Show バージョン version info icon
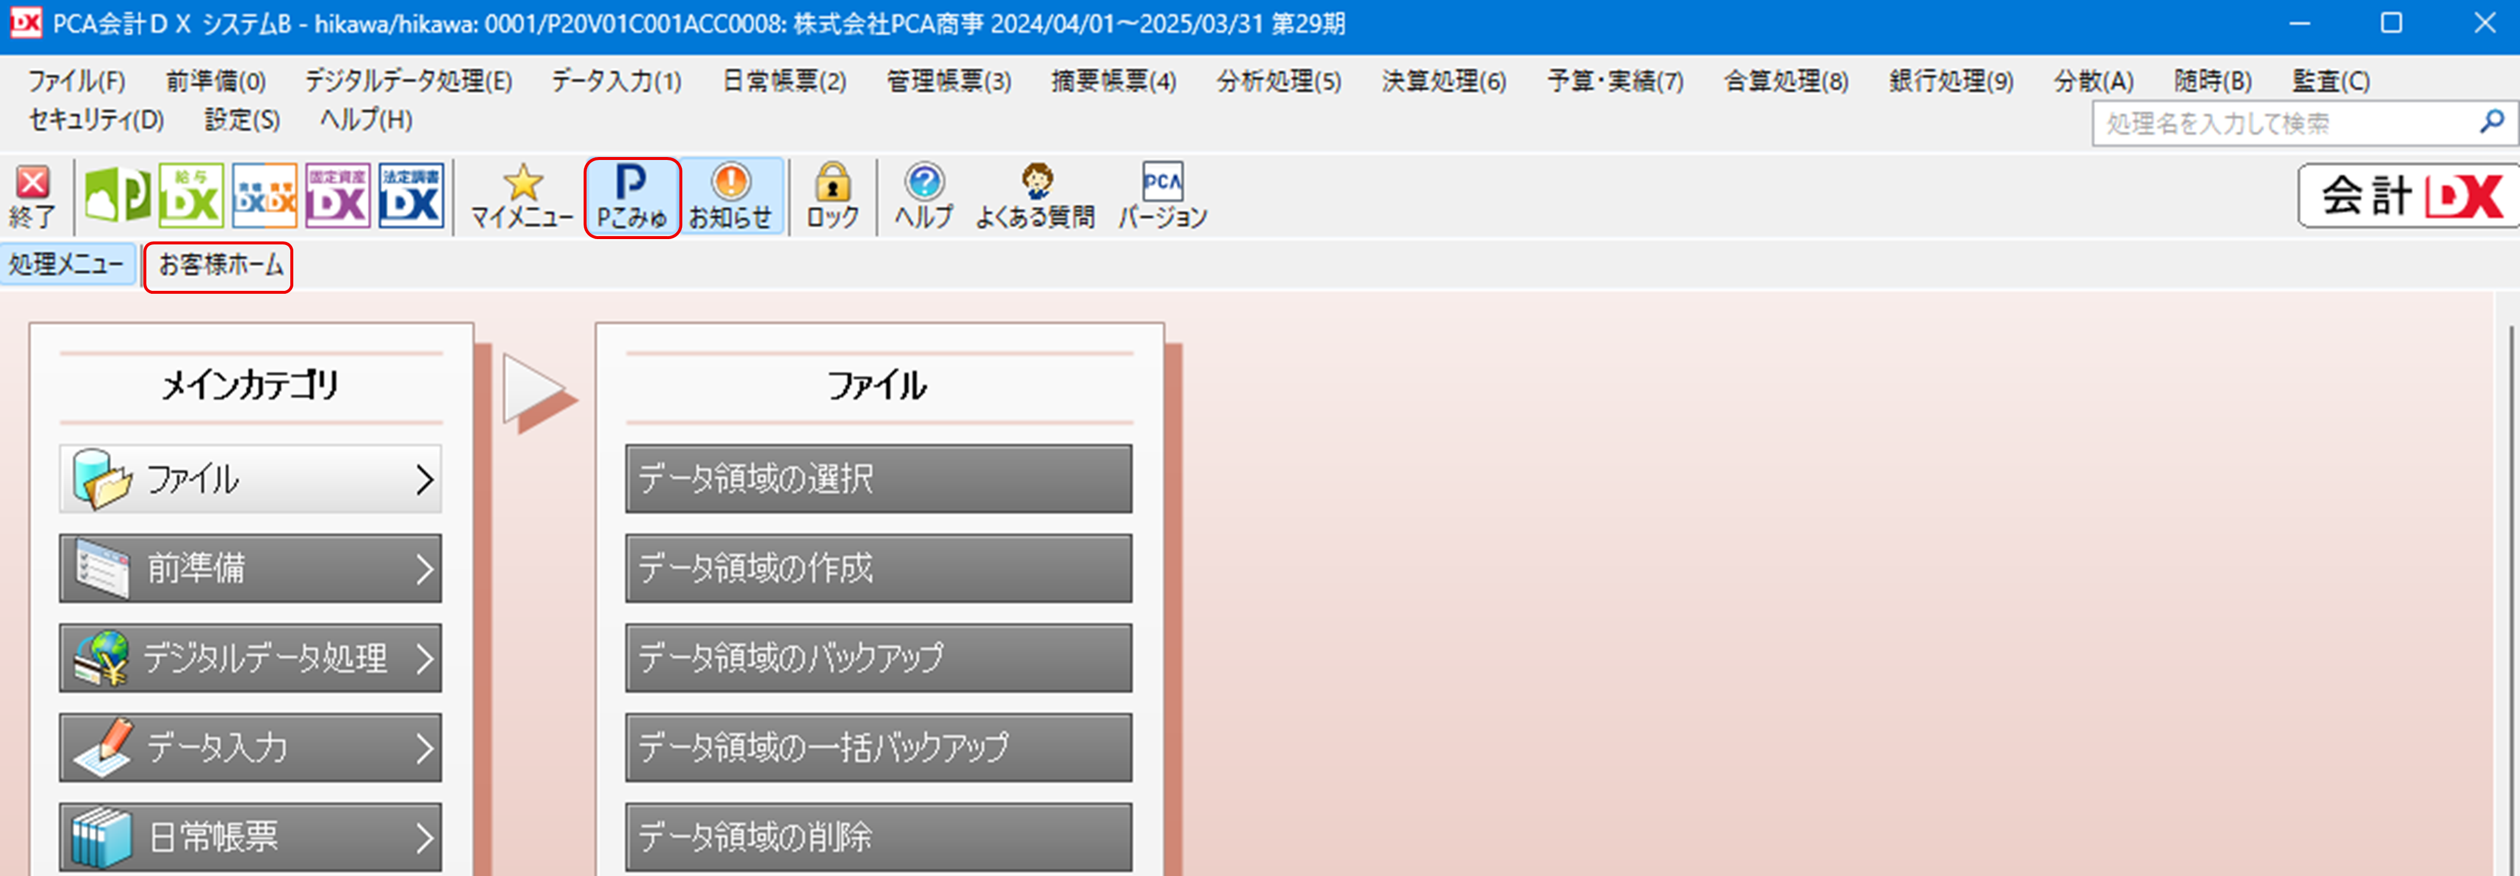 click(1162, 196)
